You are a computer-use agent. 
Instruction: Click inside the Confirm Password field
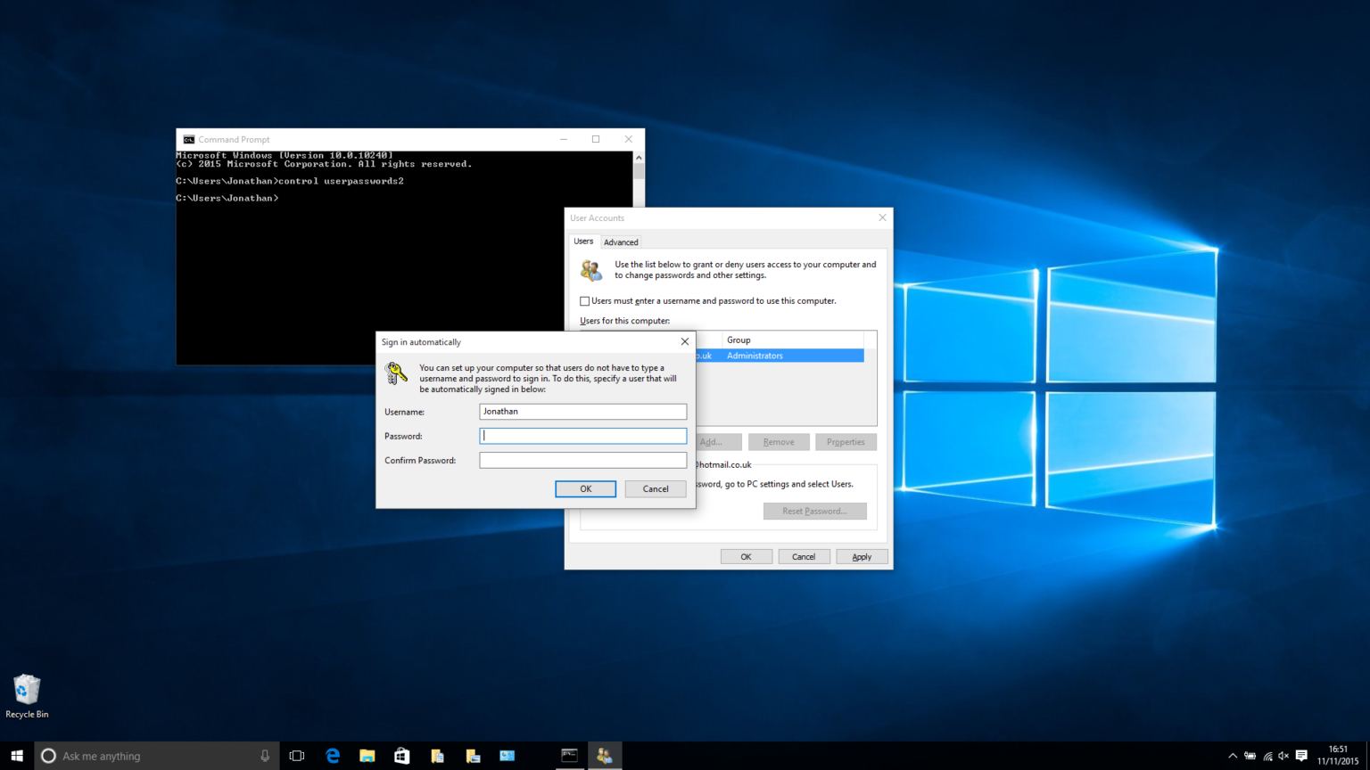(x=582, y=460)
